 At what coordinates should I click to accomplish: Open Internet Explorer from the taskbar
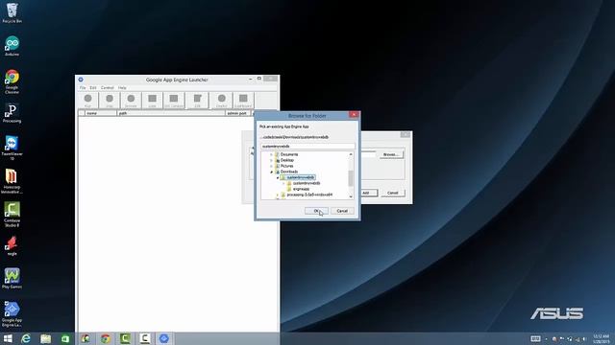[x=26, y=338]
